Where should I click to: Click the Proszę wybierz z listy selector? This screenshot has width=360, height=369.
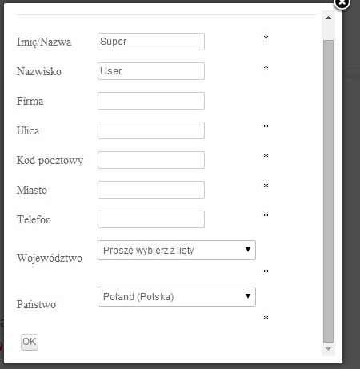point(177,250)
